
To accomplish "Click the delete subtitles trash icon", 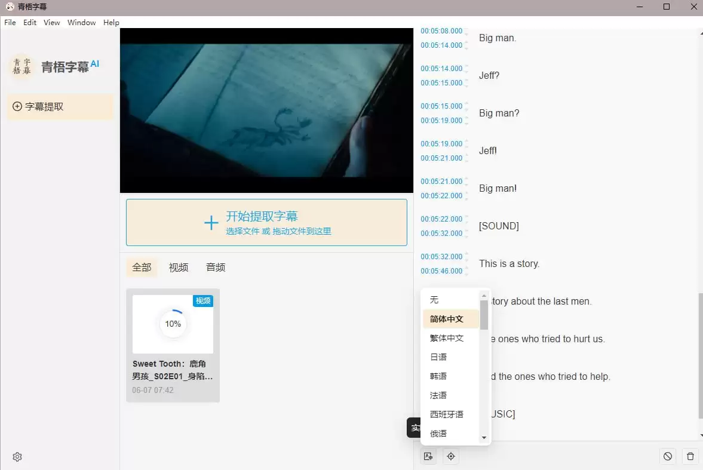I will 690,456.
